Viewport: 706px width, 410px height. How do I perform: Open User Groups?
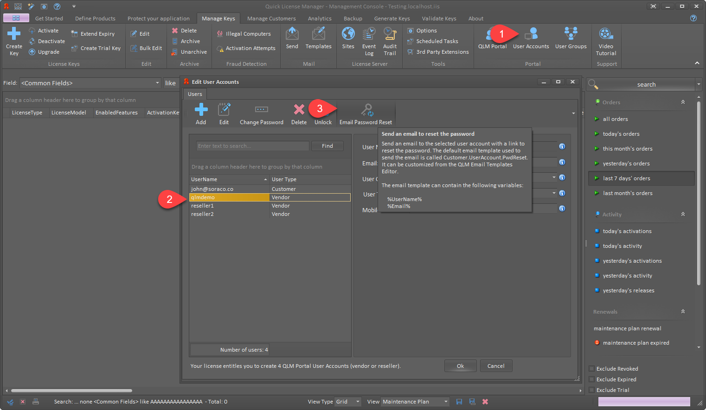(x=571, y=38)
